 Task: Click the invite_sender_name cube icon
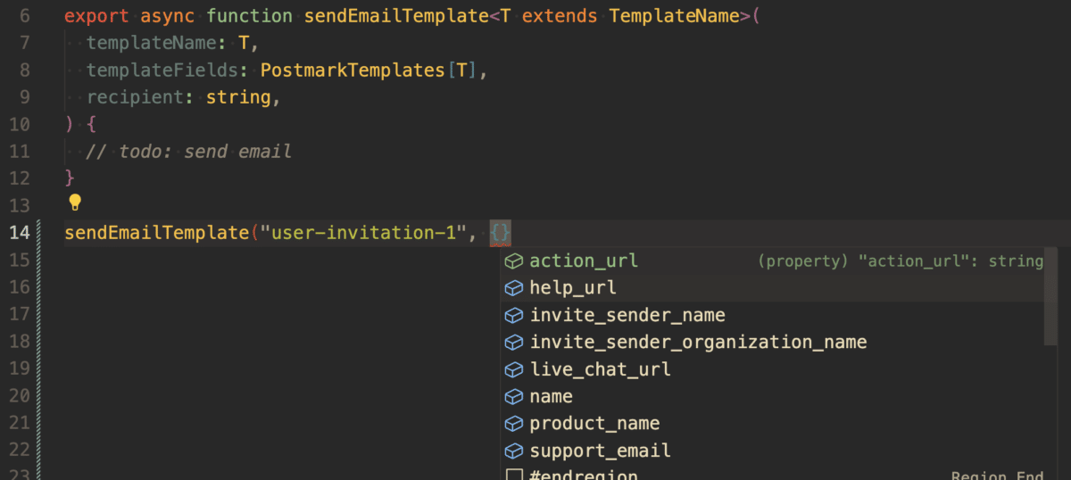pos(513,315)
